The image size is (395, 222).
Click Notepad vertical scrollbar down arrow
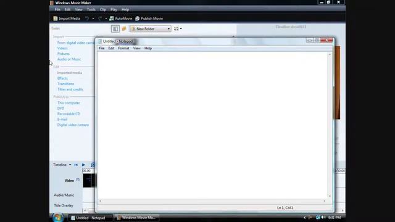point(330,196)
